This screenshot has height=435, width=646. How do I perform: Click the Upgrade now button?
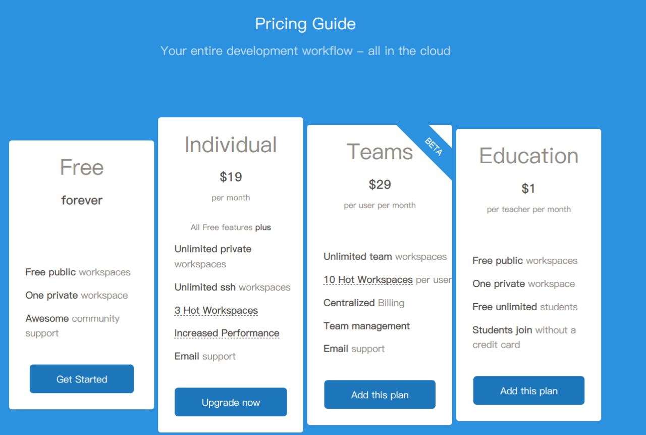[x=231, y=402]
